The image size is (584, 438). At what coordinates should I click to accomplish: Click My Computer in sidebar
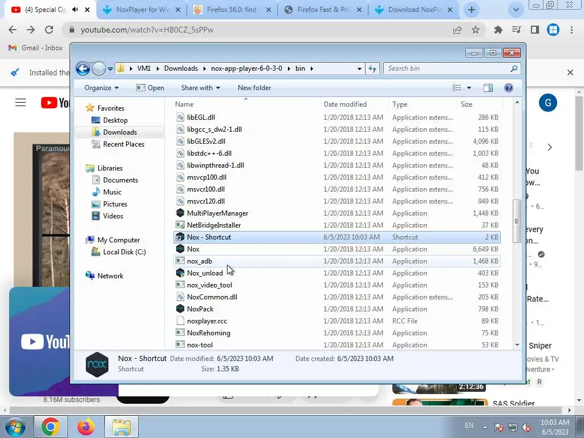119,240
